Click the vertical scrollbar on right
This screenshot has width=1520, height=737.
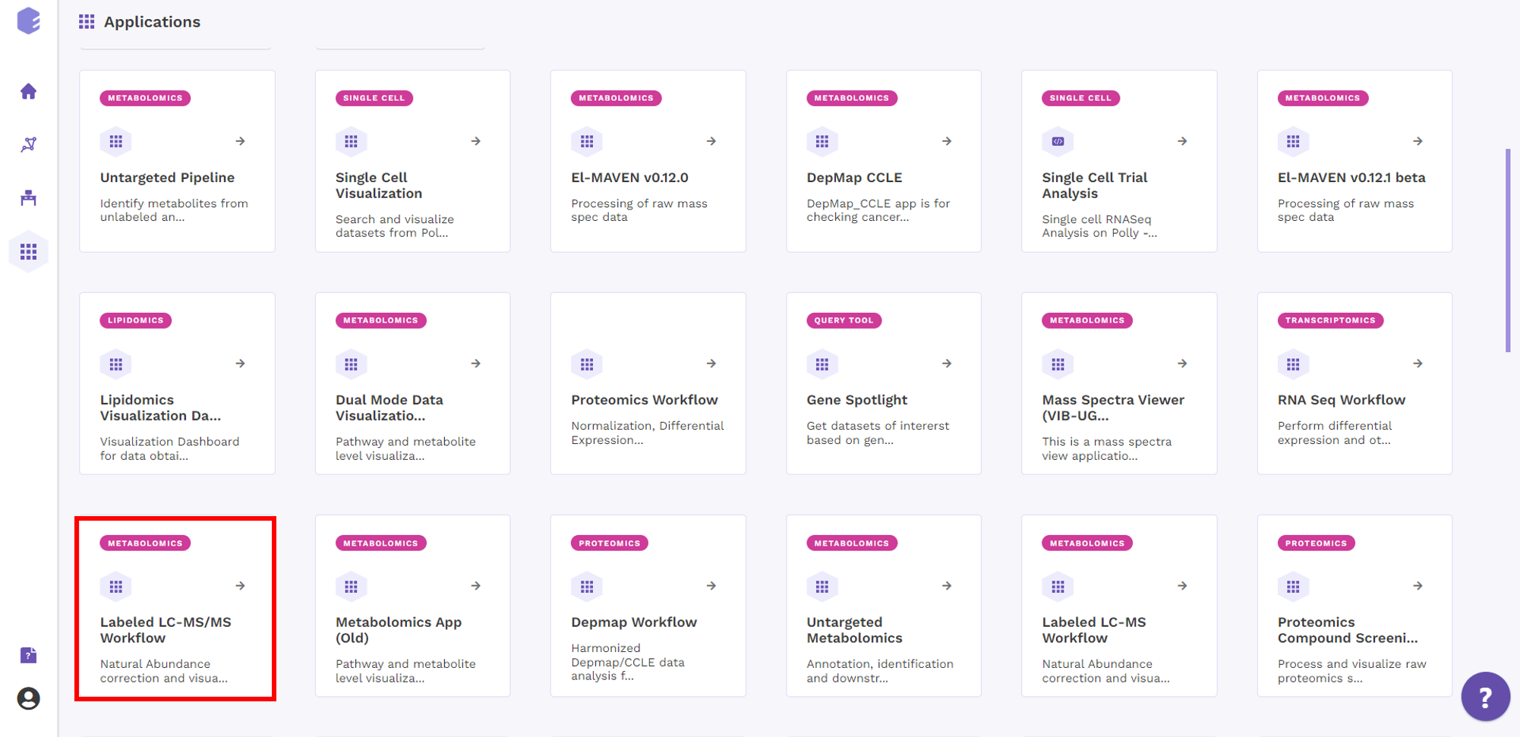tap(1508, 250)
